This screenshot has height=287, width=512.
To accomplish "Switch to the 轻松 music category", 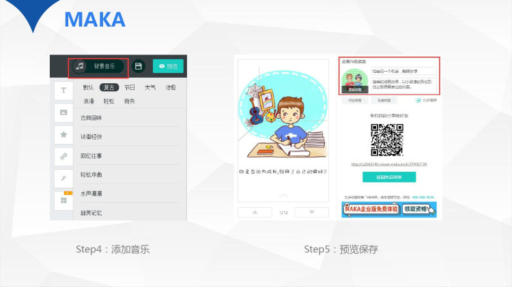I will click(x=109, y=101).
